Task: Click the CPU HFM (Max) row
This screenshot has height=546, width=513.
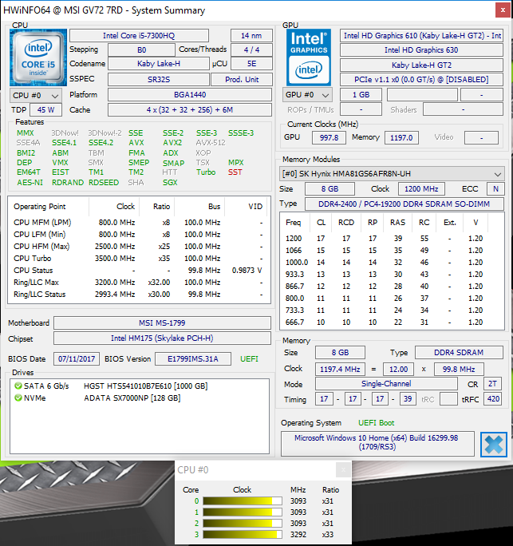Action: [x=139, y=247]
